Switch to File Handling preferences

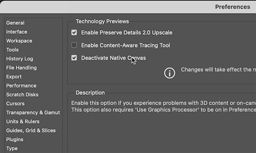21,68
